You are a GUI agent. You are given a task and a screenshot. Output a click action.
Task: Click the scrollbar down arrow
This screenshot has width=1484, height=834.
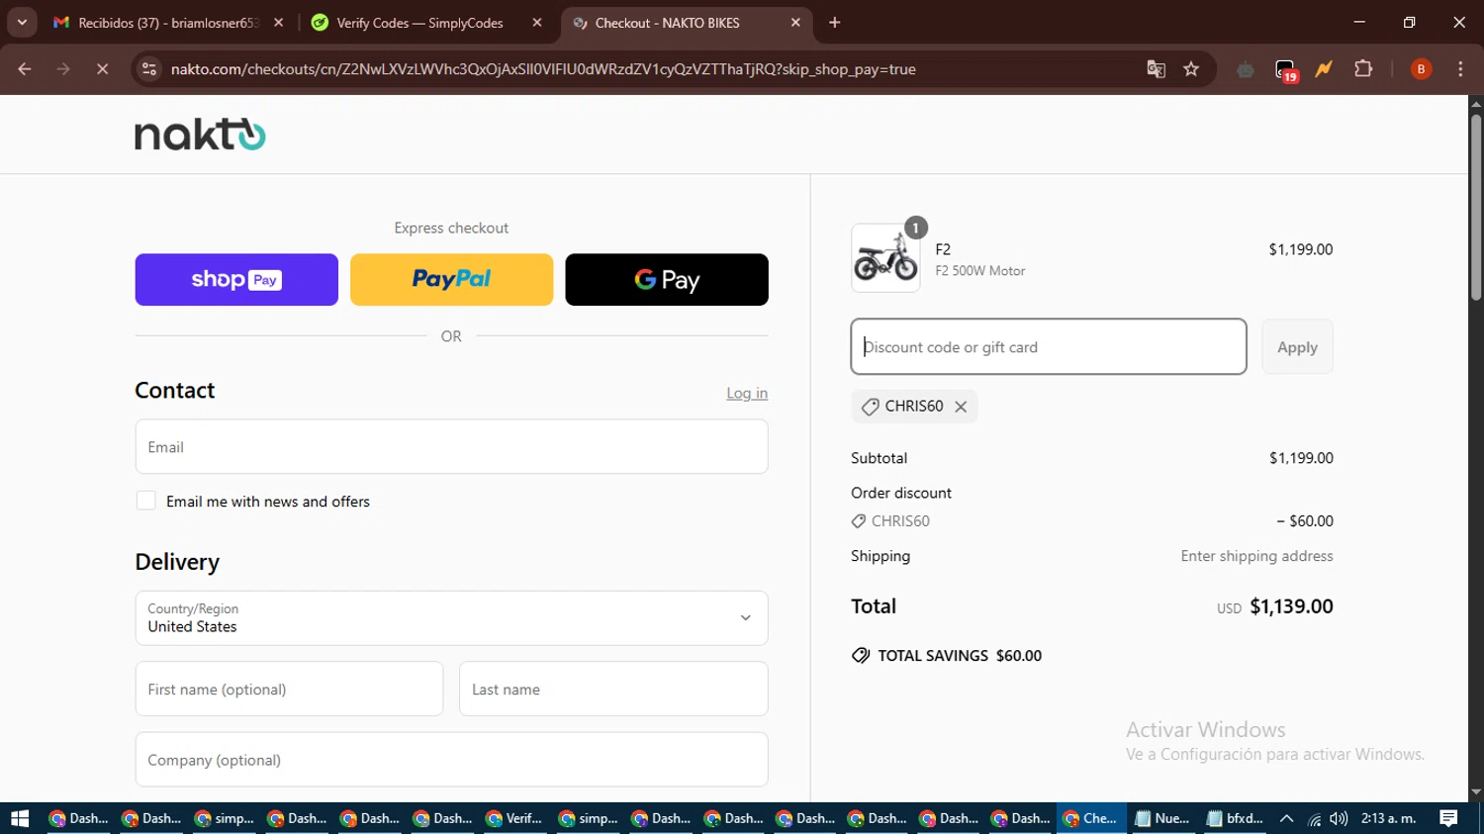(x=1476, y=792)
